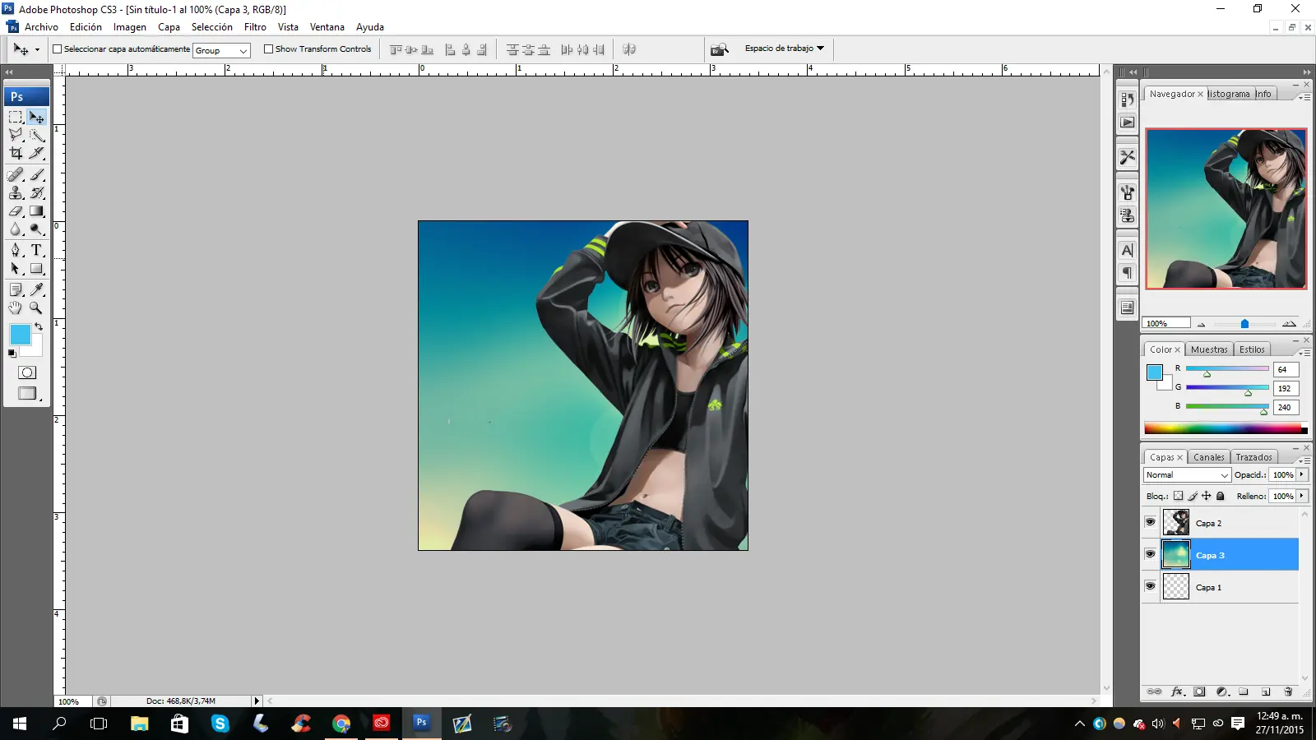Select the Capa 1 layer
This screenshot has height=740, width=1316.
pos(1221,587)
